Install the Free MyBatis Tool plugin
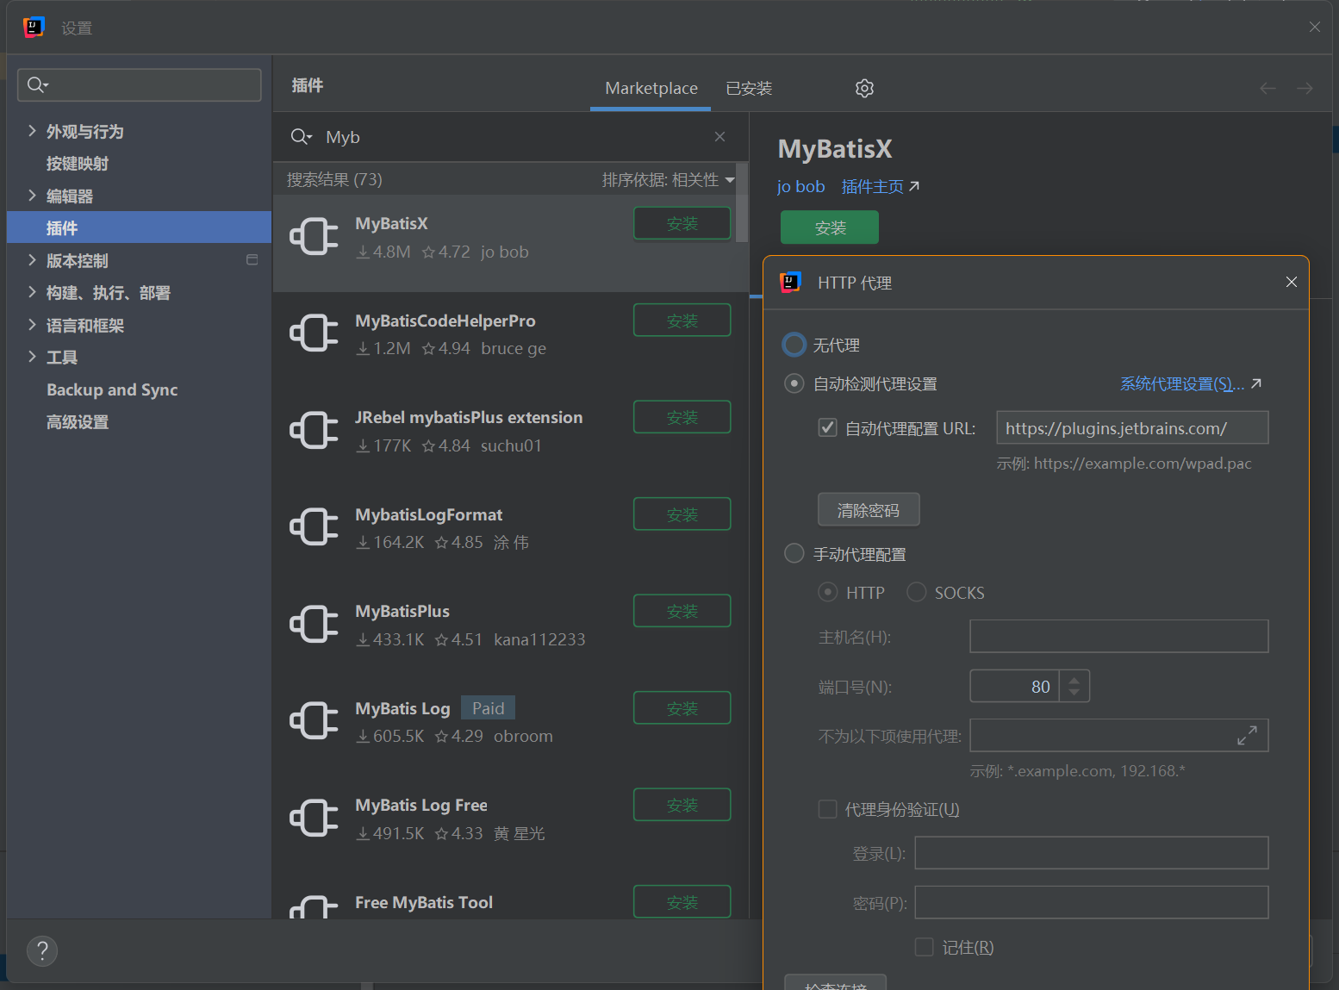Viewport: 1339px width, 990px height. coord(682,902)
